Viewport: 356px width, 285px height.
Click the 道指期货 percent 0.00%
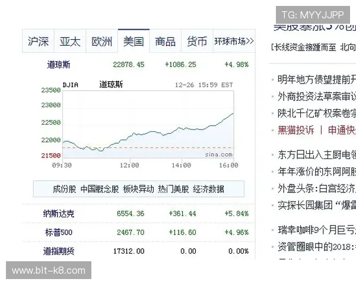click(x=239, y=251)
